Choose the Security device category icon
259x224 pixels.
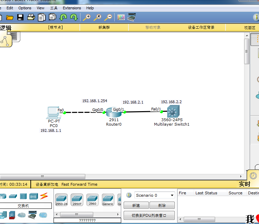12,215
